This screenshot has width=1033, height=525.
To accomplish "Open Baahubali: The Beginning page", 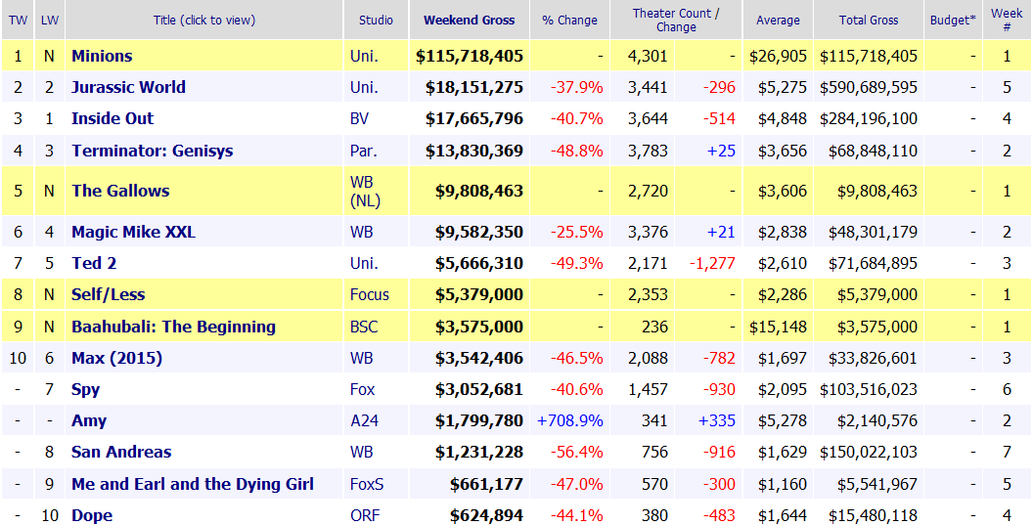I will click(x=174, y=327).
